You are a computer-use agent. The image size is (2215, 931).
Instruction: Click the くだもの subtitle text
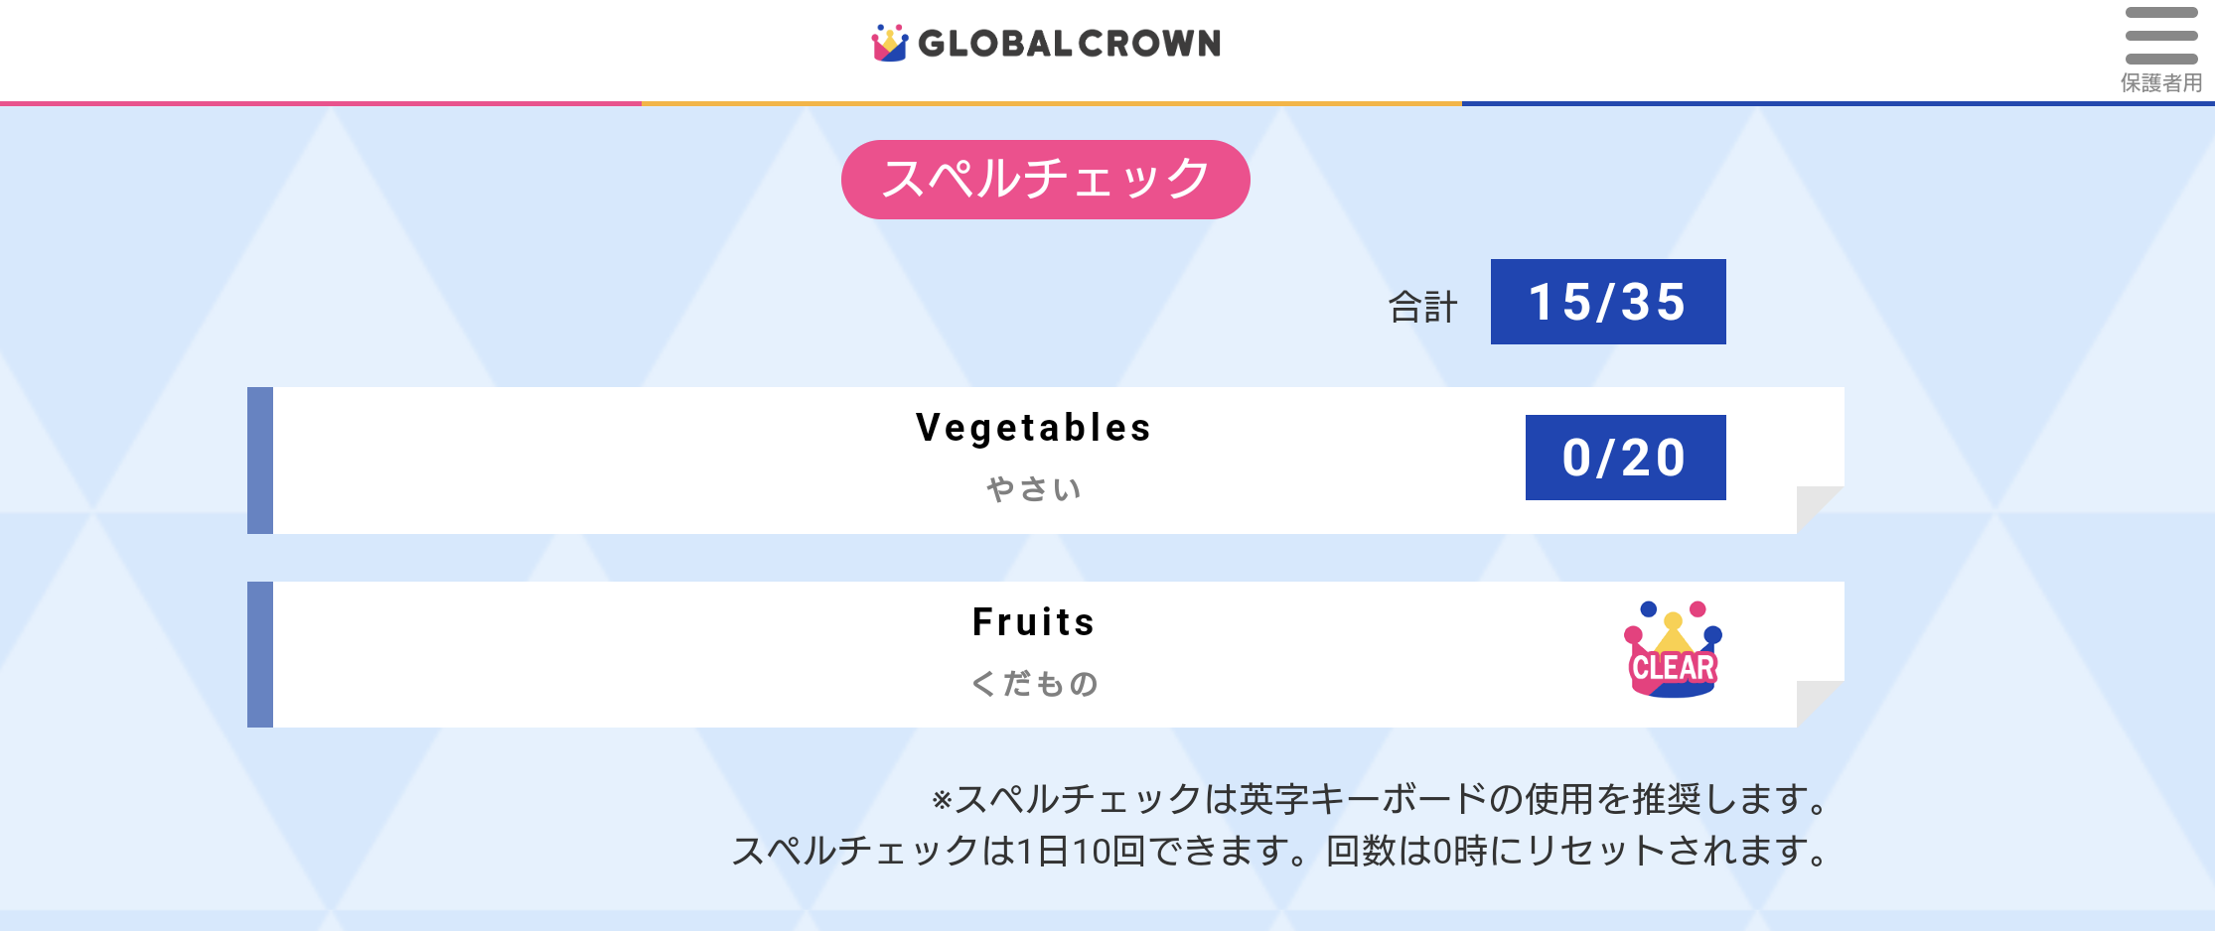[1034, 684]
